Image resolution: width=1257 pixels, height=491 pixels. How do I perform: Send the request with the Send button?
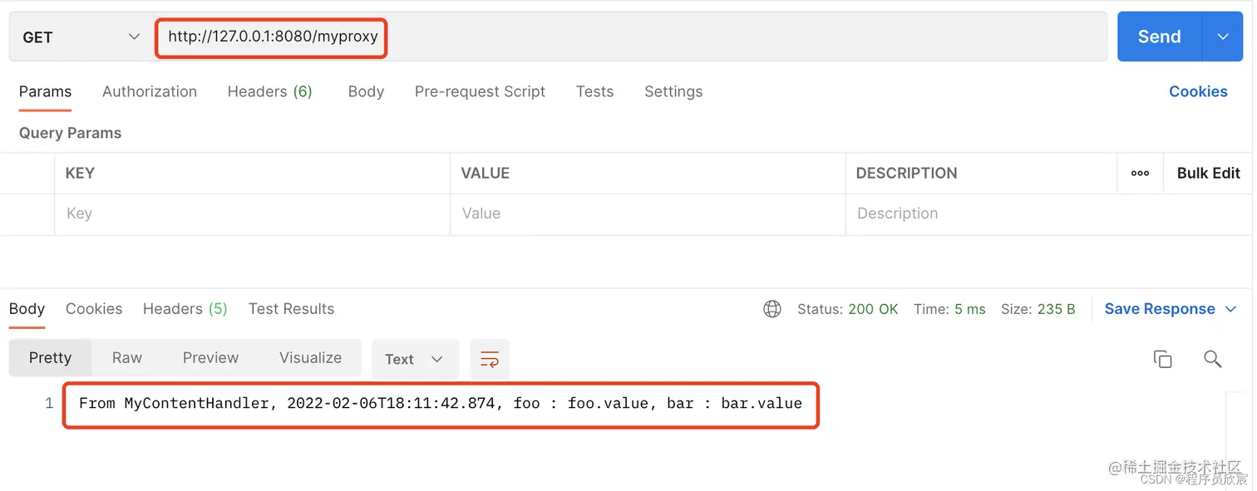(x=1160, y=37)
